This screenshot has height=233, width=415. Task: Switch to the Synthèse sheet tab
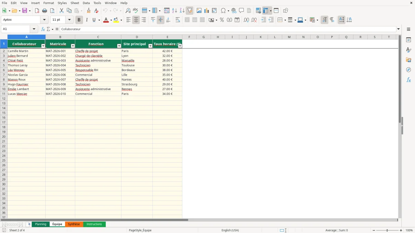pos(74,224)
